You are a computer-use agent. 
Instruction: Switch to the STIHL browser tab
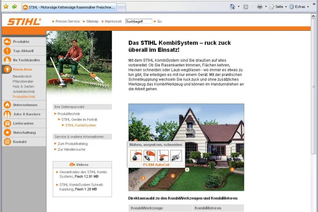69,8
